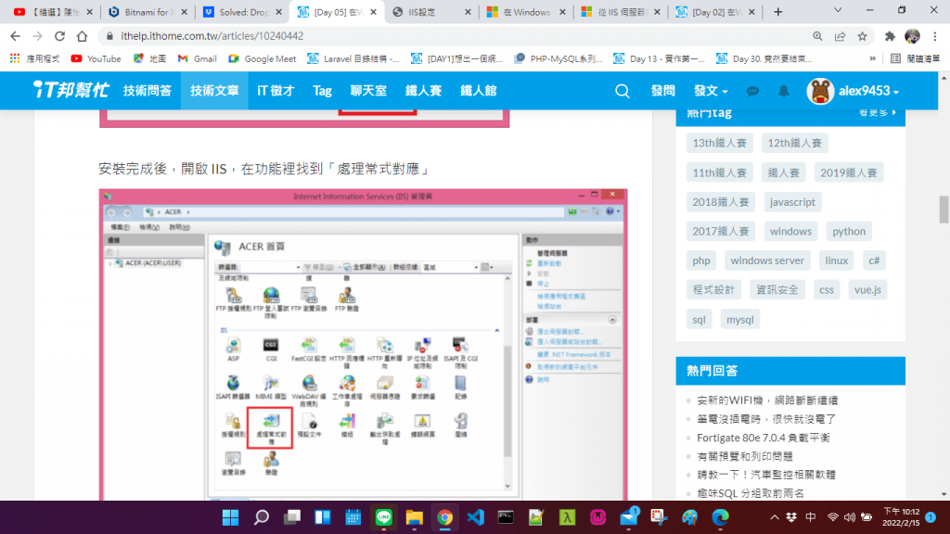Open Visual Studio Code from the taskbar

point(476,517)
